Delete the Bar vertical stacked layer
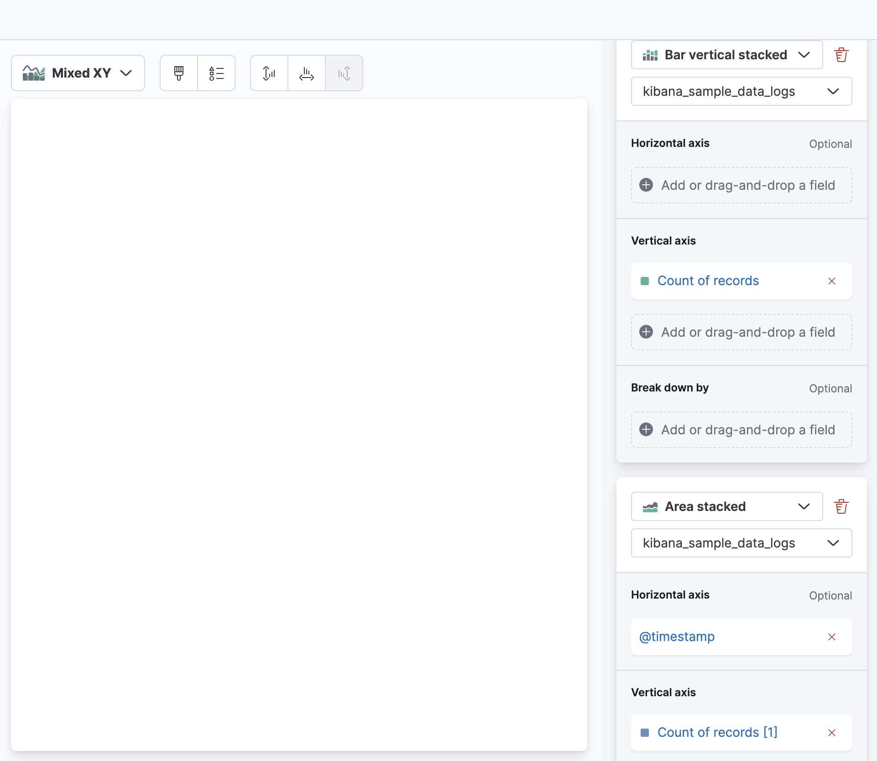Screen dimensions: 877x761 click(x=841, y=55)
